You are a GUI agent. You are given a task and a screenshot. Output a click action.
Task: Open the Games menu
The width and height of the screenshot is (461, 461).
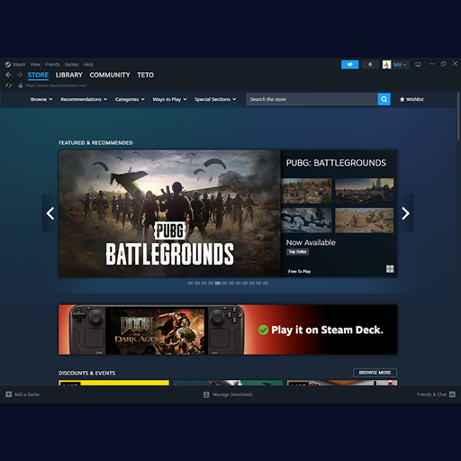click(72, 65)
